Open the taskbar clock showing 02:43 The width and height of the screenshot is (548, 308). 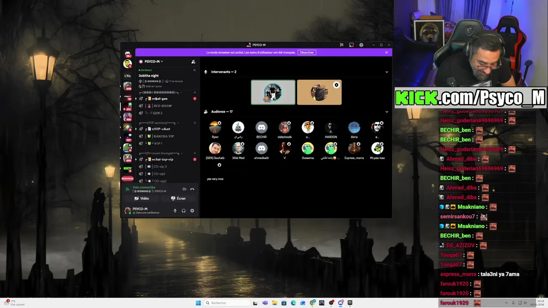pyautogui.click(x=537, y=303)
